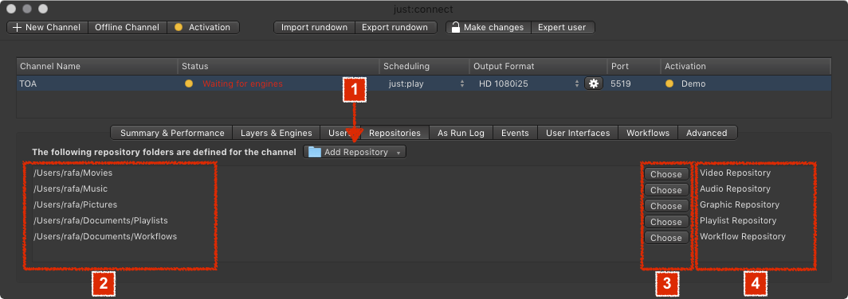Select the /Users/rafa/Movies path
This screenshot has height=299, width=848.
tap(73, 173)
